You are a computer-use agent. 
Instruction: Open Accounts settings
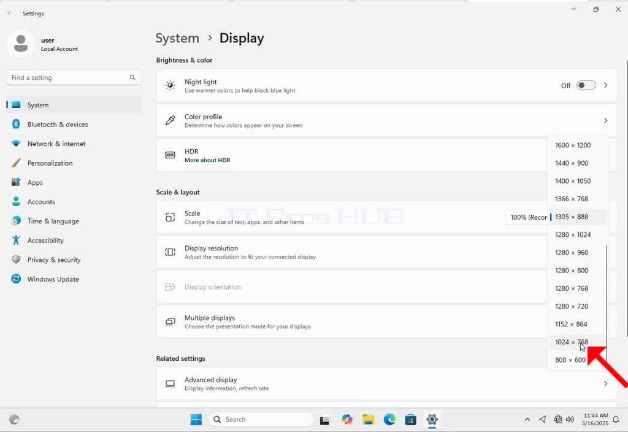[x=74, y=201]
